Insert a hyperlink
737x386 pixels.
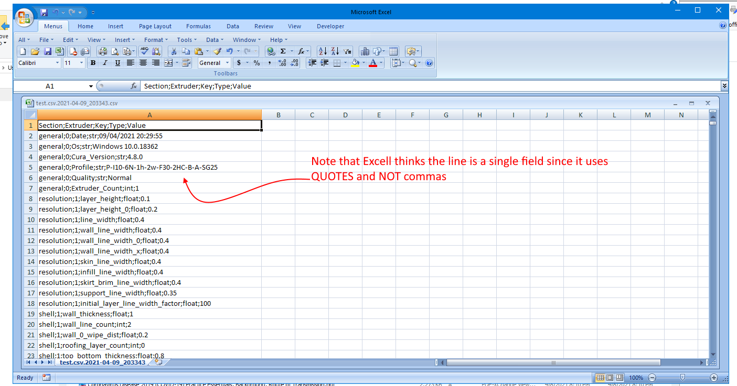pyautogui.click(x=271, y=51)
